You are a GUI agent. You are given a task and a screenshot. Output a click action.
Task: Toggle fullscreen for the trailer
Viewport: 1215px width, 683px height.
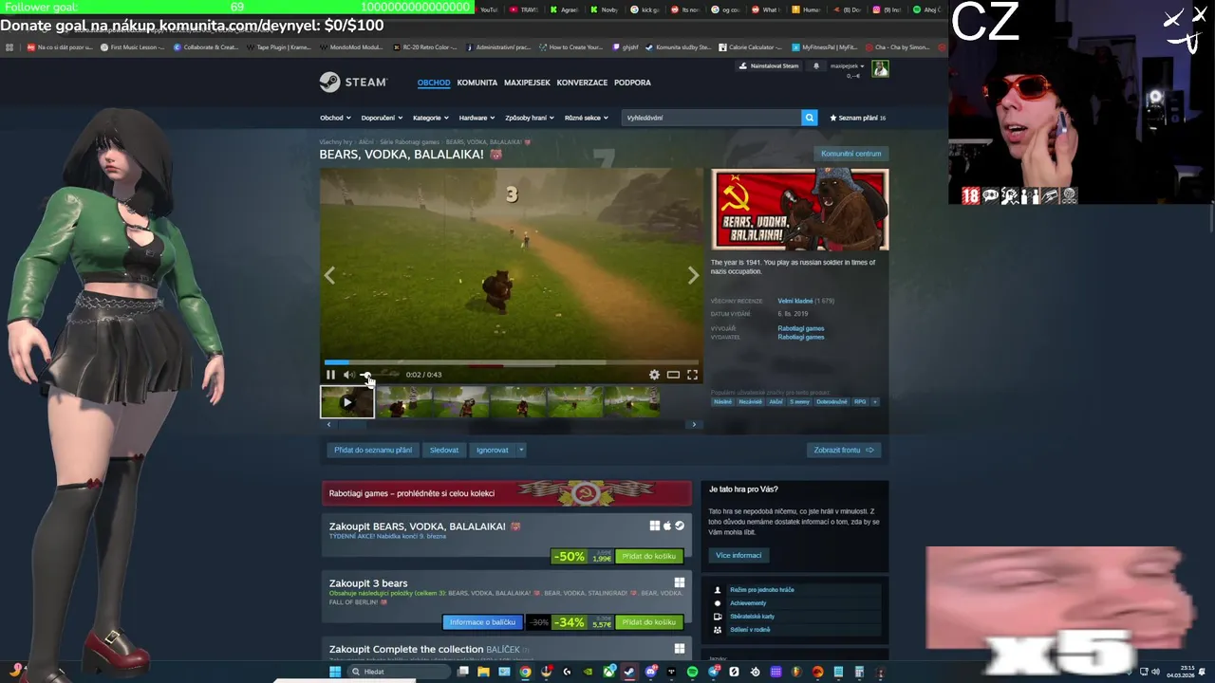click(692, 375)
